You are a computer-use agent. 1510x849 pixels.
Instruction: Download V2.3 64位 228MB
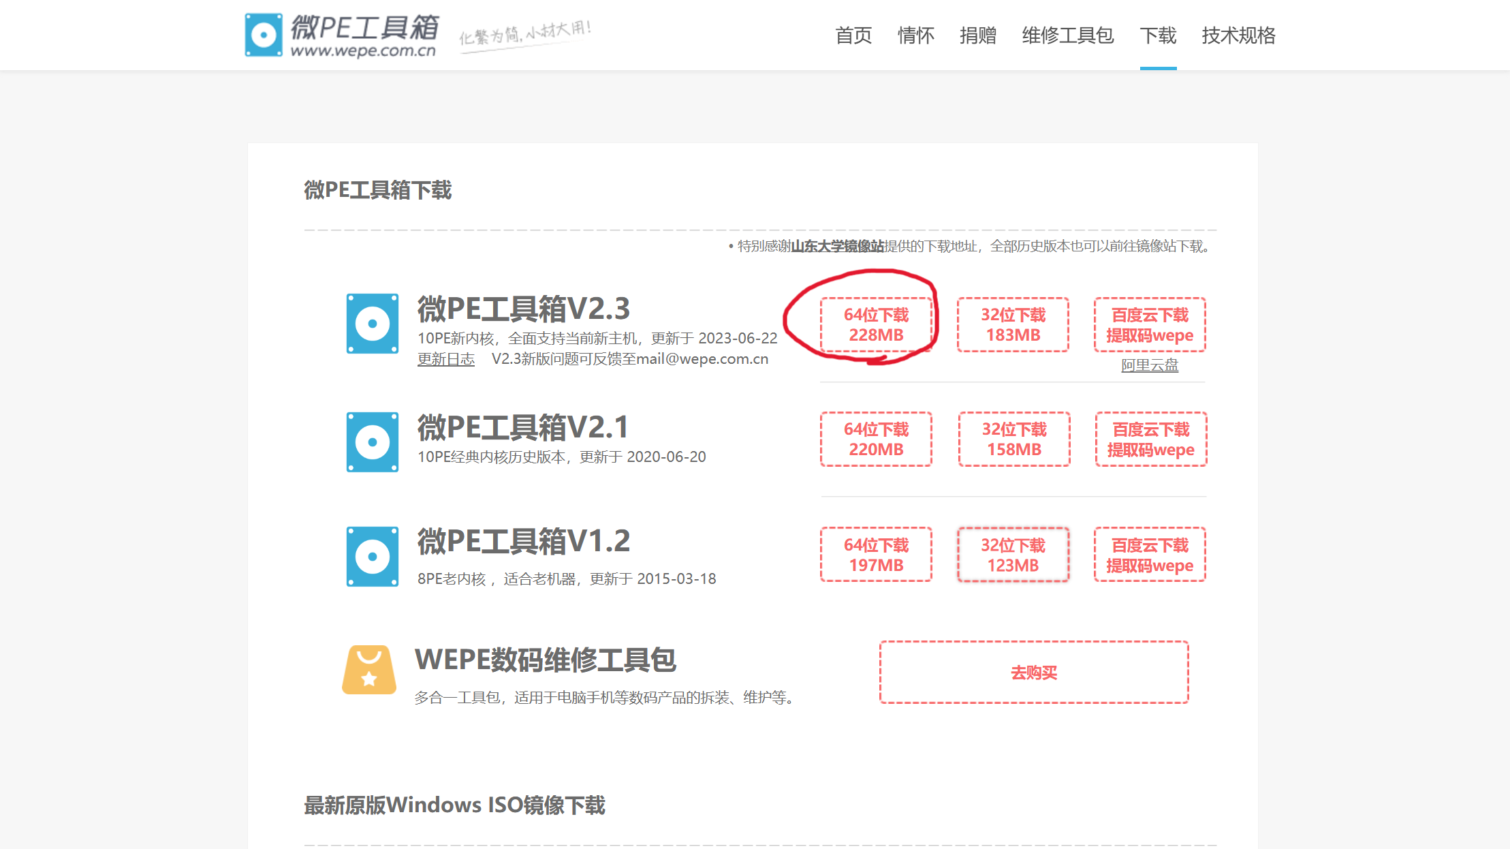pos(876,325)
